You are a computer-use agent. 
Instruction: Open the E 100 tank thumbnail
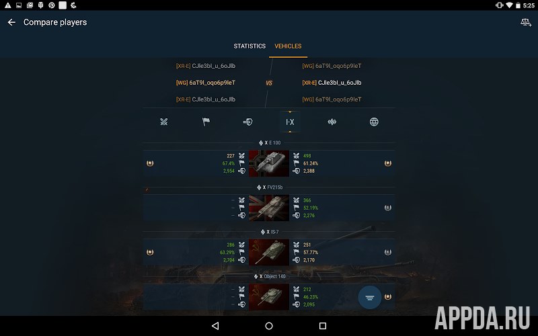click(x=268, y=163)
